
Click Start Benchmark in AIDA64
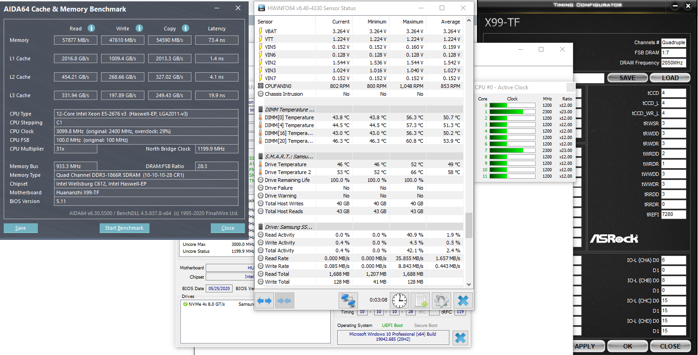pos(124,228)
